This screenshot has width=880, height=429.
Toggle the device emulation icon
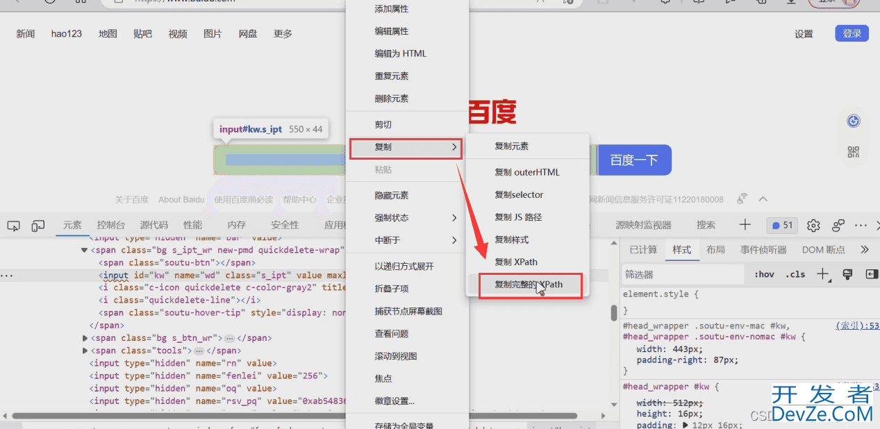pyautogui.click(x=38, y=226)
